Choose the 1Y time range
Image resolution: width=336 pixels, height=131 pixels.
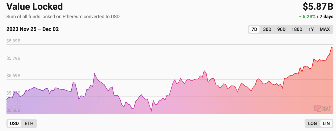[311, 29]
